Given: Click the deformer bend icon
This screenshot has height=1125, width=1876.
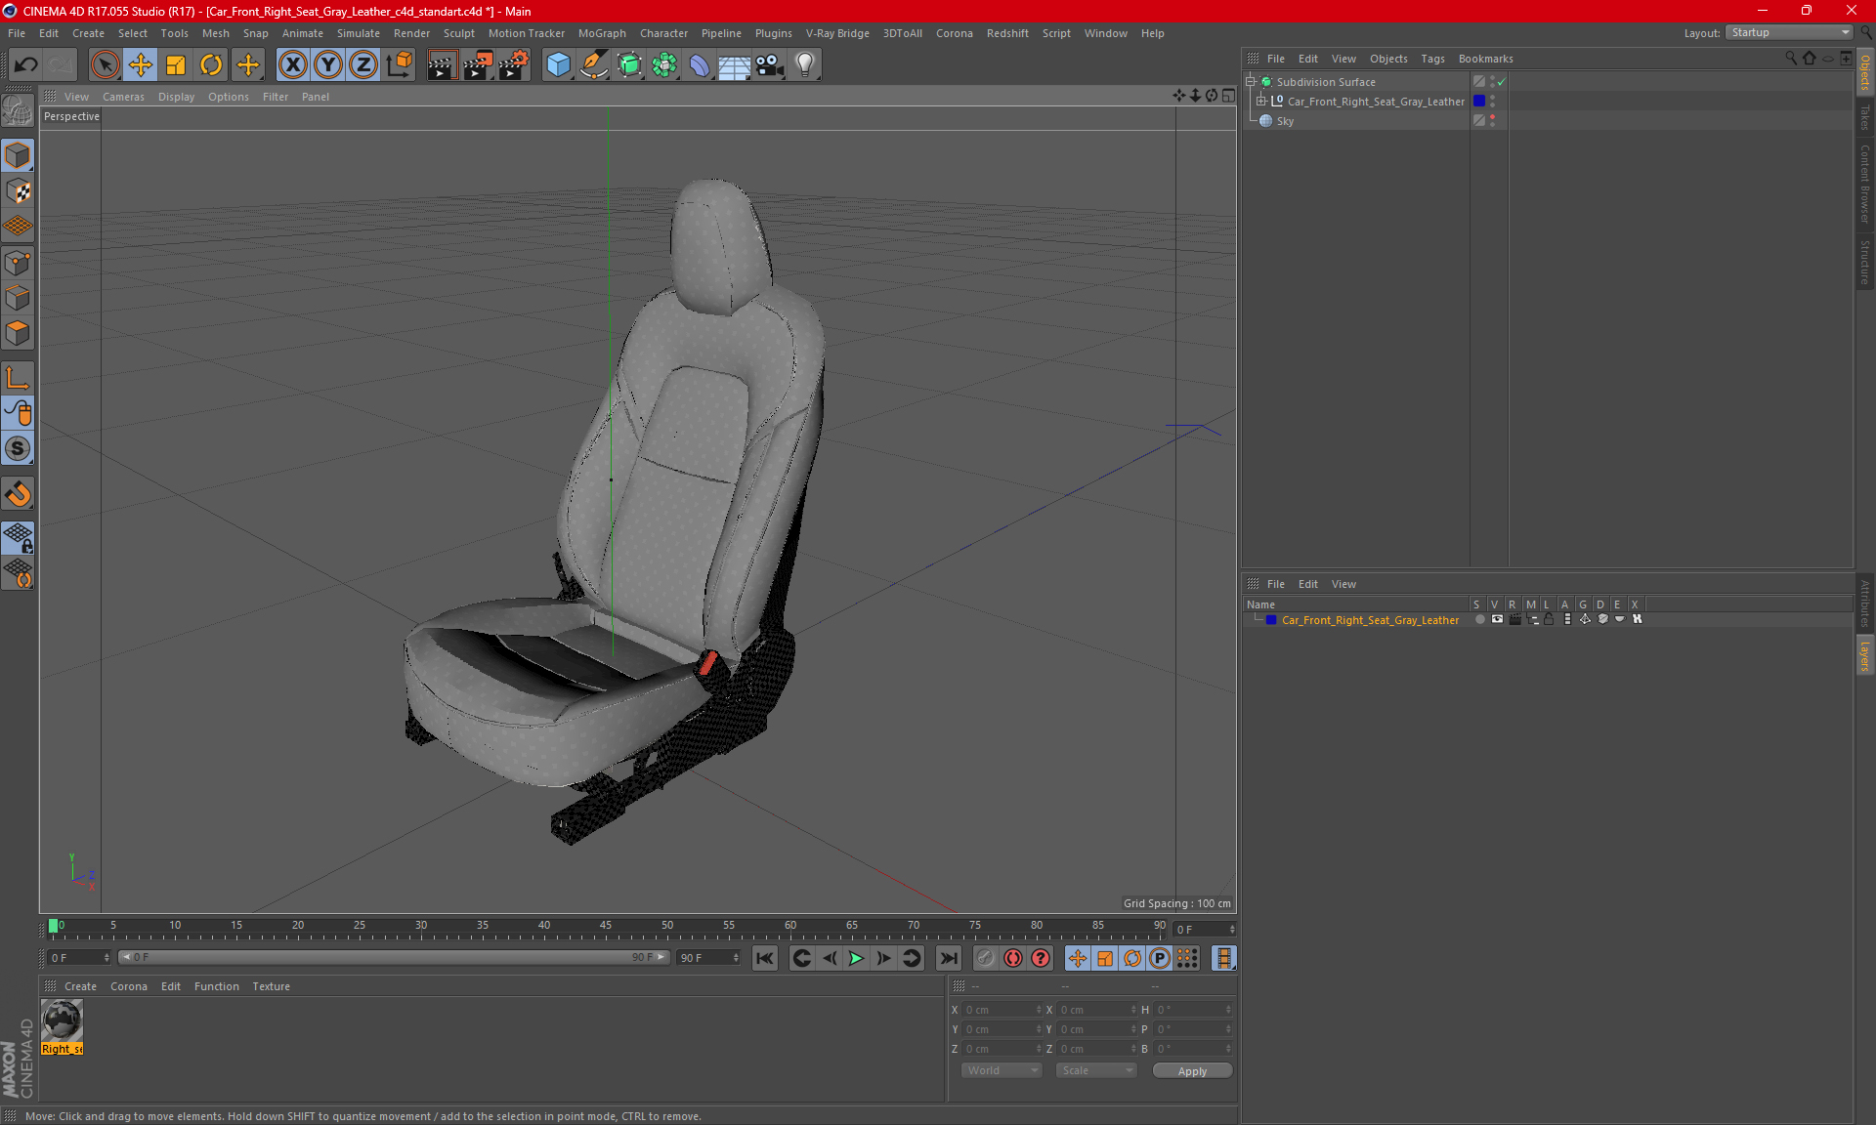Looking at the screenshot, I should pyautogui.click(x=700, y=65).
